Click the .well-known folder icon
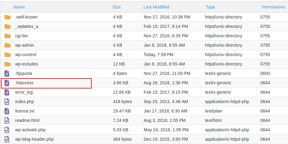This screenshot has height=144, width=288. click(8, 17)
